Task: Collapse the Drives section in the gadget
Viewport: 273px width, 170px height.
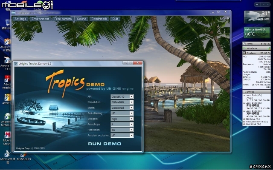Action: tap(256, 92)
